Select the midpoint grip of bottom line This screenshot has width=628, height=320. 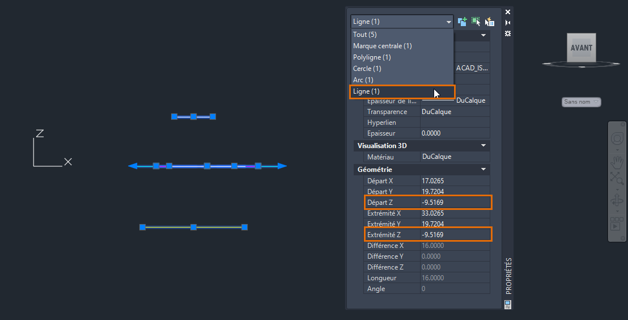point(193,228)
